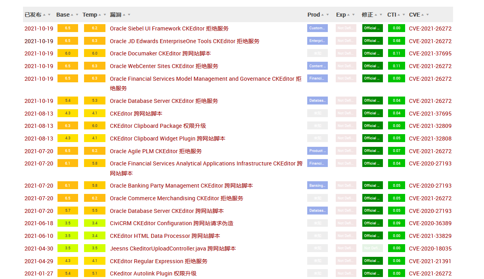
Task: Click the CTI score 0.68 badge
Action: pos(396,40)
